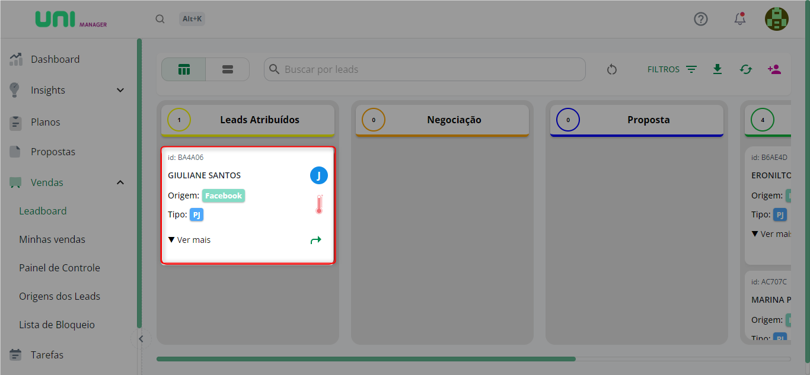This screenshot has width=810, height=375.
Task: Expand Ver mais on Giuliane Santos card
Action: (189, 240)
